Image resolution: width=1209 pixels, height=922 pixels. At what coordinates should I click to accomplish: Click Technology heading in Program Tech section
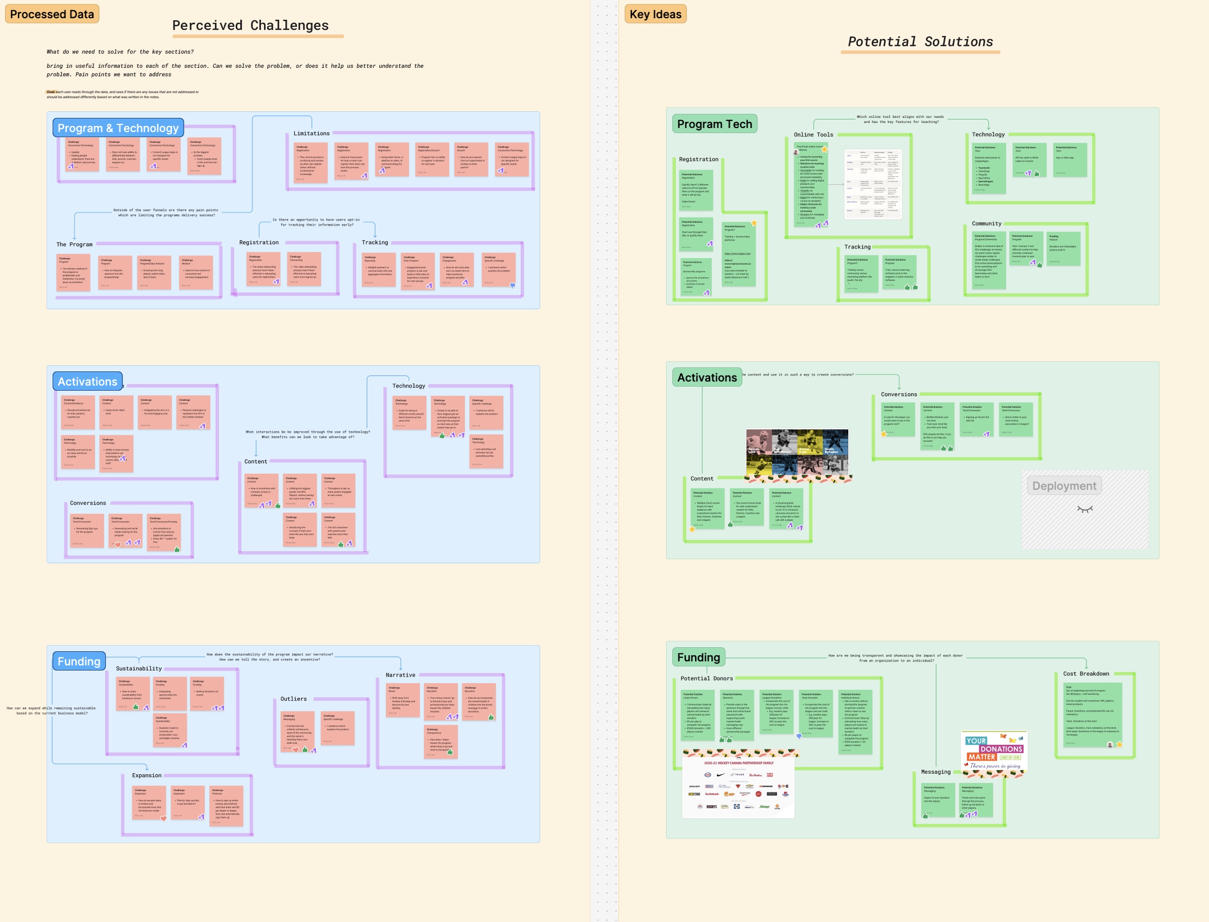coord(988,135)
